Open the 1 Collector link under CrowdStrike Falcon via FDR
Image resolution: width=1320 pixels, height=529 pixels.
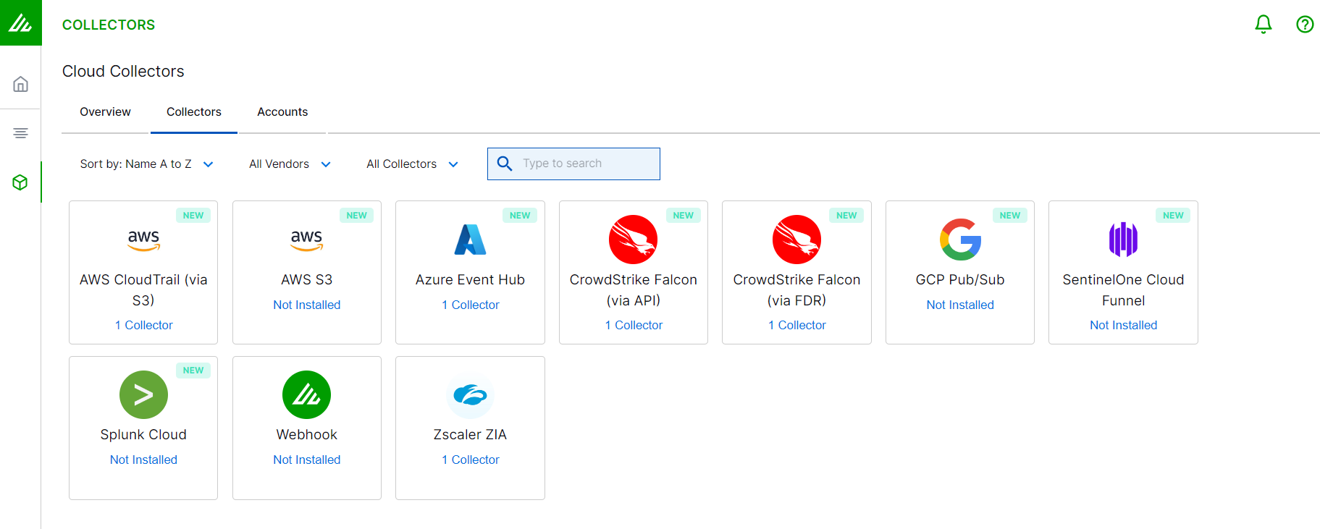(796, 326)
